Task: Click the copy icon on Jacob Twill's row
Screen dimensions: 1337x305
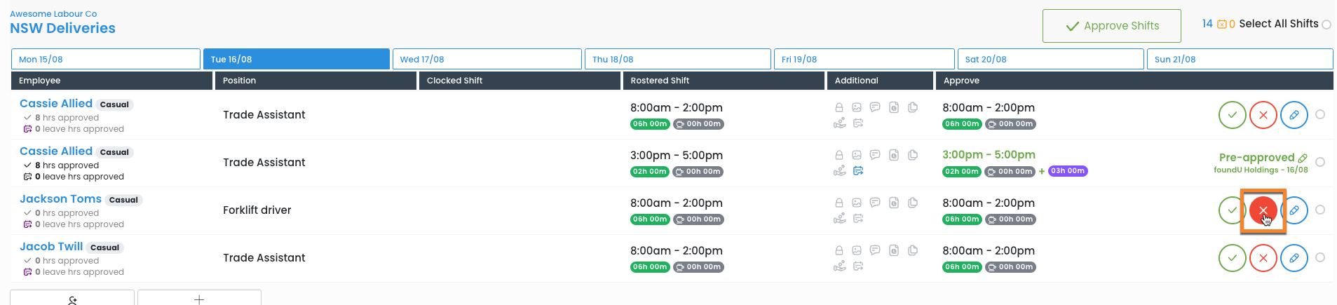Action: [913, 250]
